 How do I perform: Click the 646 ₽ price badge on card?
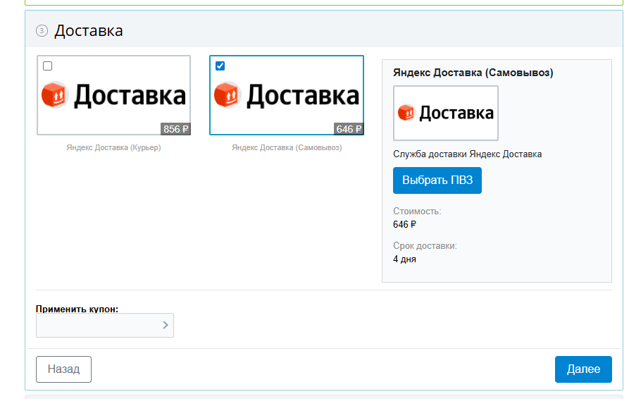tap(349, 129)
